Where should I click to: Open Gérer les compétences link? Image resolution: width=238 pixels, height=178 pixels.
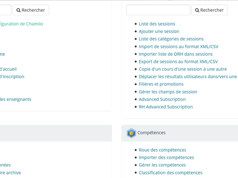click(162, 165)
